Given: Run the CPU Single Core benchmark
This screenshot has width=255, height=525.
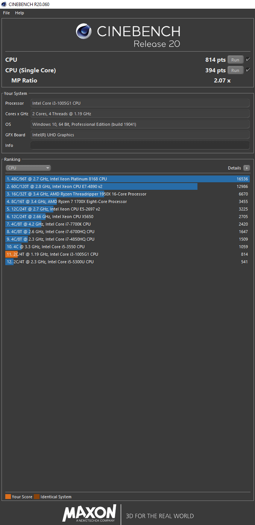Looking at the screenshot, I should pyautogui.click(x=235, y=70).
